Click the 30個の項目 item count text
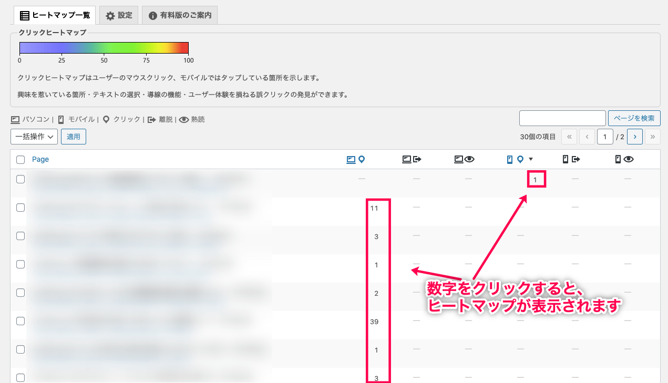The image size is (668, 383). 538,137
